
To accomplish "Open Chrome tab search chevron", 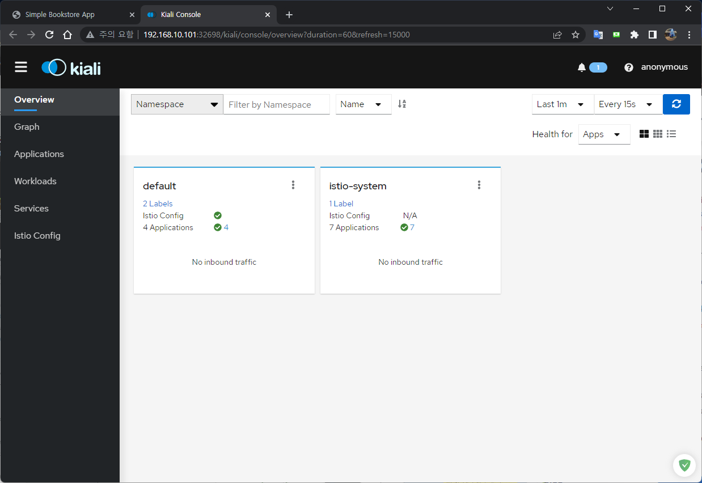I will point(610,9).
